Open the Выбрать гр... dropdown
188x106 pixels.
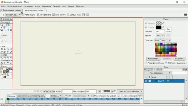click(13, 15)
